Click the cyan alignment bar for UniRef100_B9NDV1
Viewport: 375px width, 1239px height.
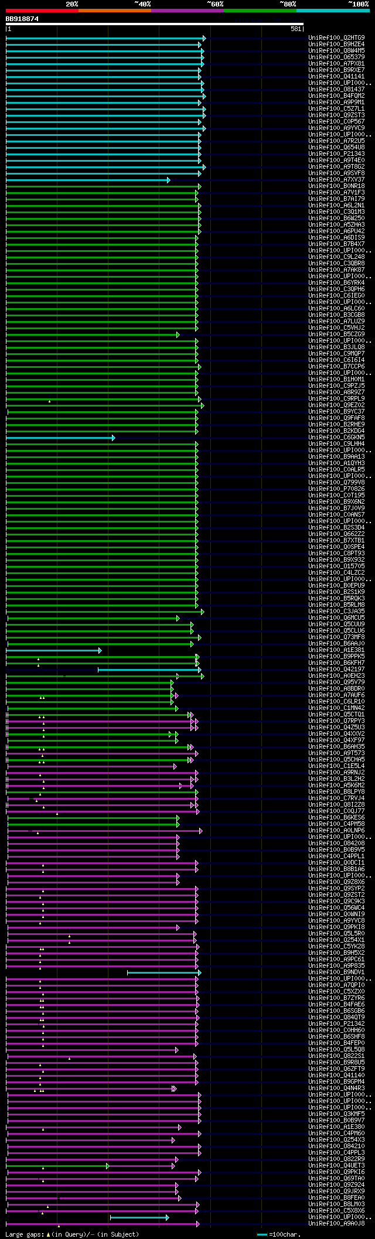click(x=164, y=972)
